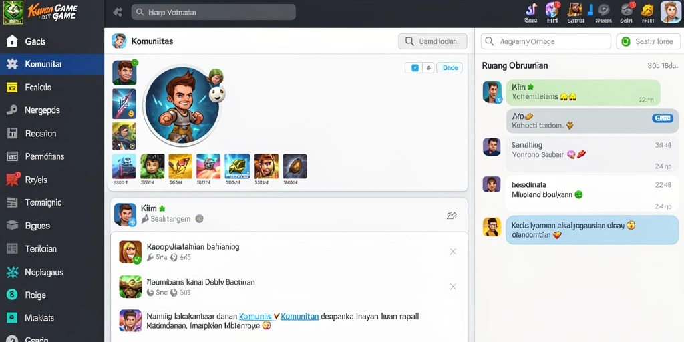Click the Gma badge on Ayo message

(x=662, y=118)
